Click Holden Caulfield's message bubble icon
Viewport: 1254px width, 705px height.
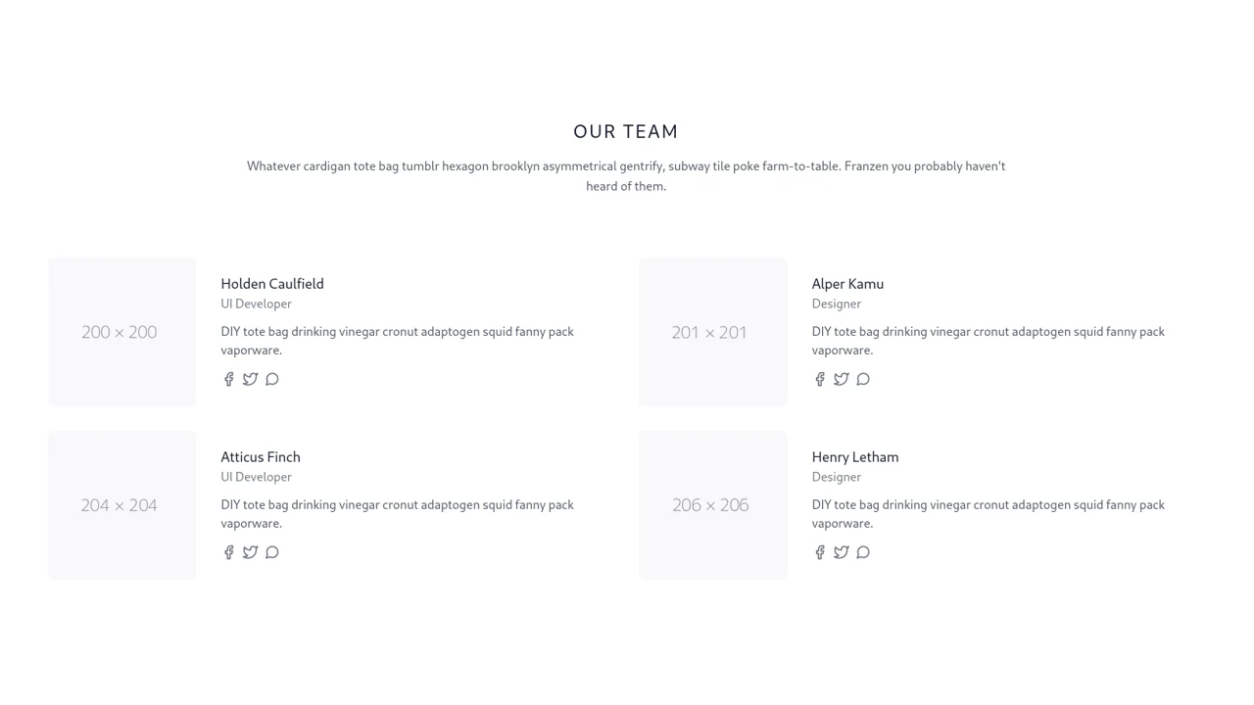[272, 379]
